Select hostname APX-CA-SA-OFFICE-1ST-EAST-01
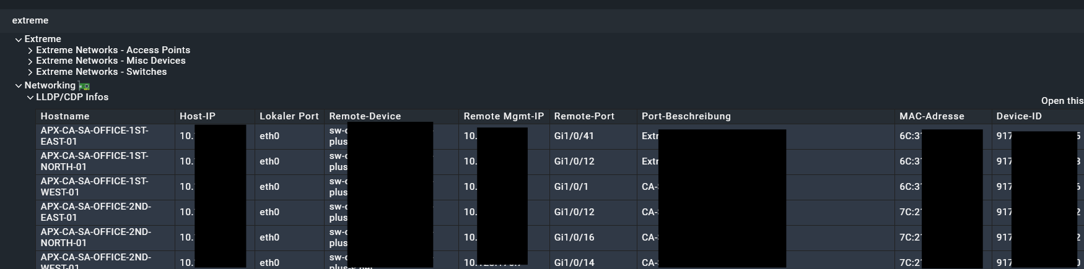1084x269 pixels. (x=94, y=136)
